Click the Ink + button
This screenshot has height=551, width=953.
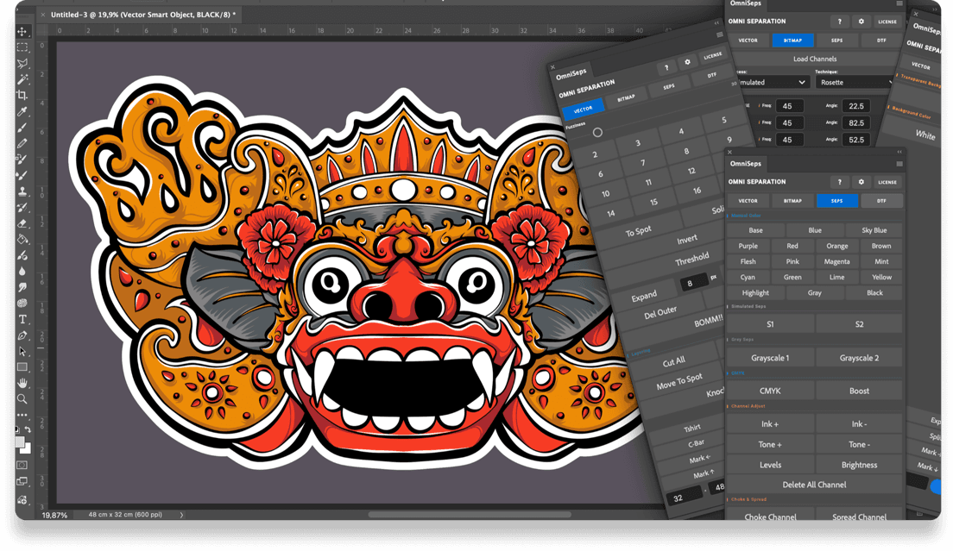click(770, 424)
